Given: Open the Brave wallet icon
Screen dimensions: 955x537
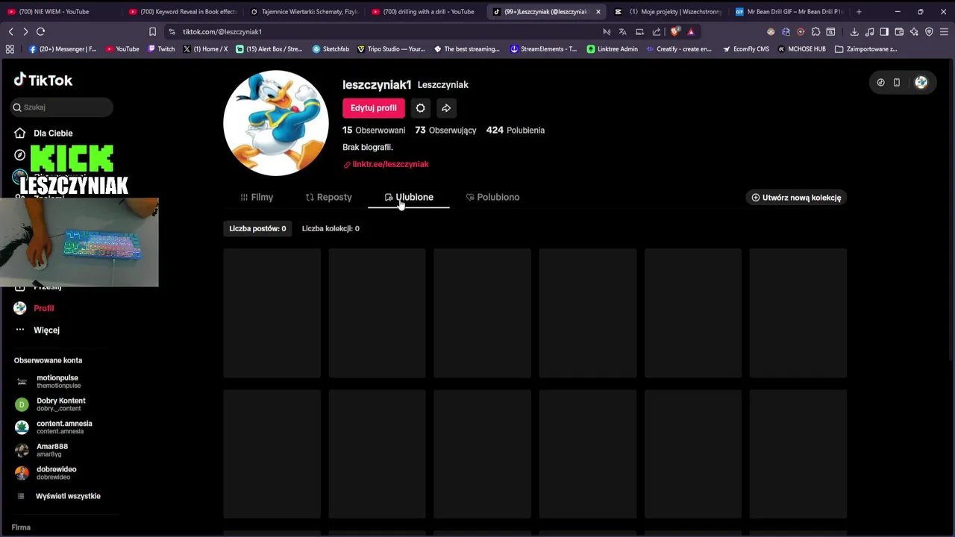Looking at the screenshot, I should [899, 31].
